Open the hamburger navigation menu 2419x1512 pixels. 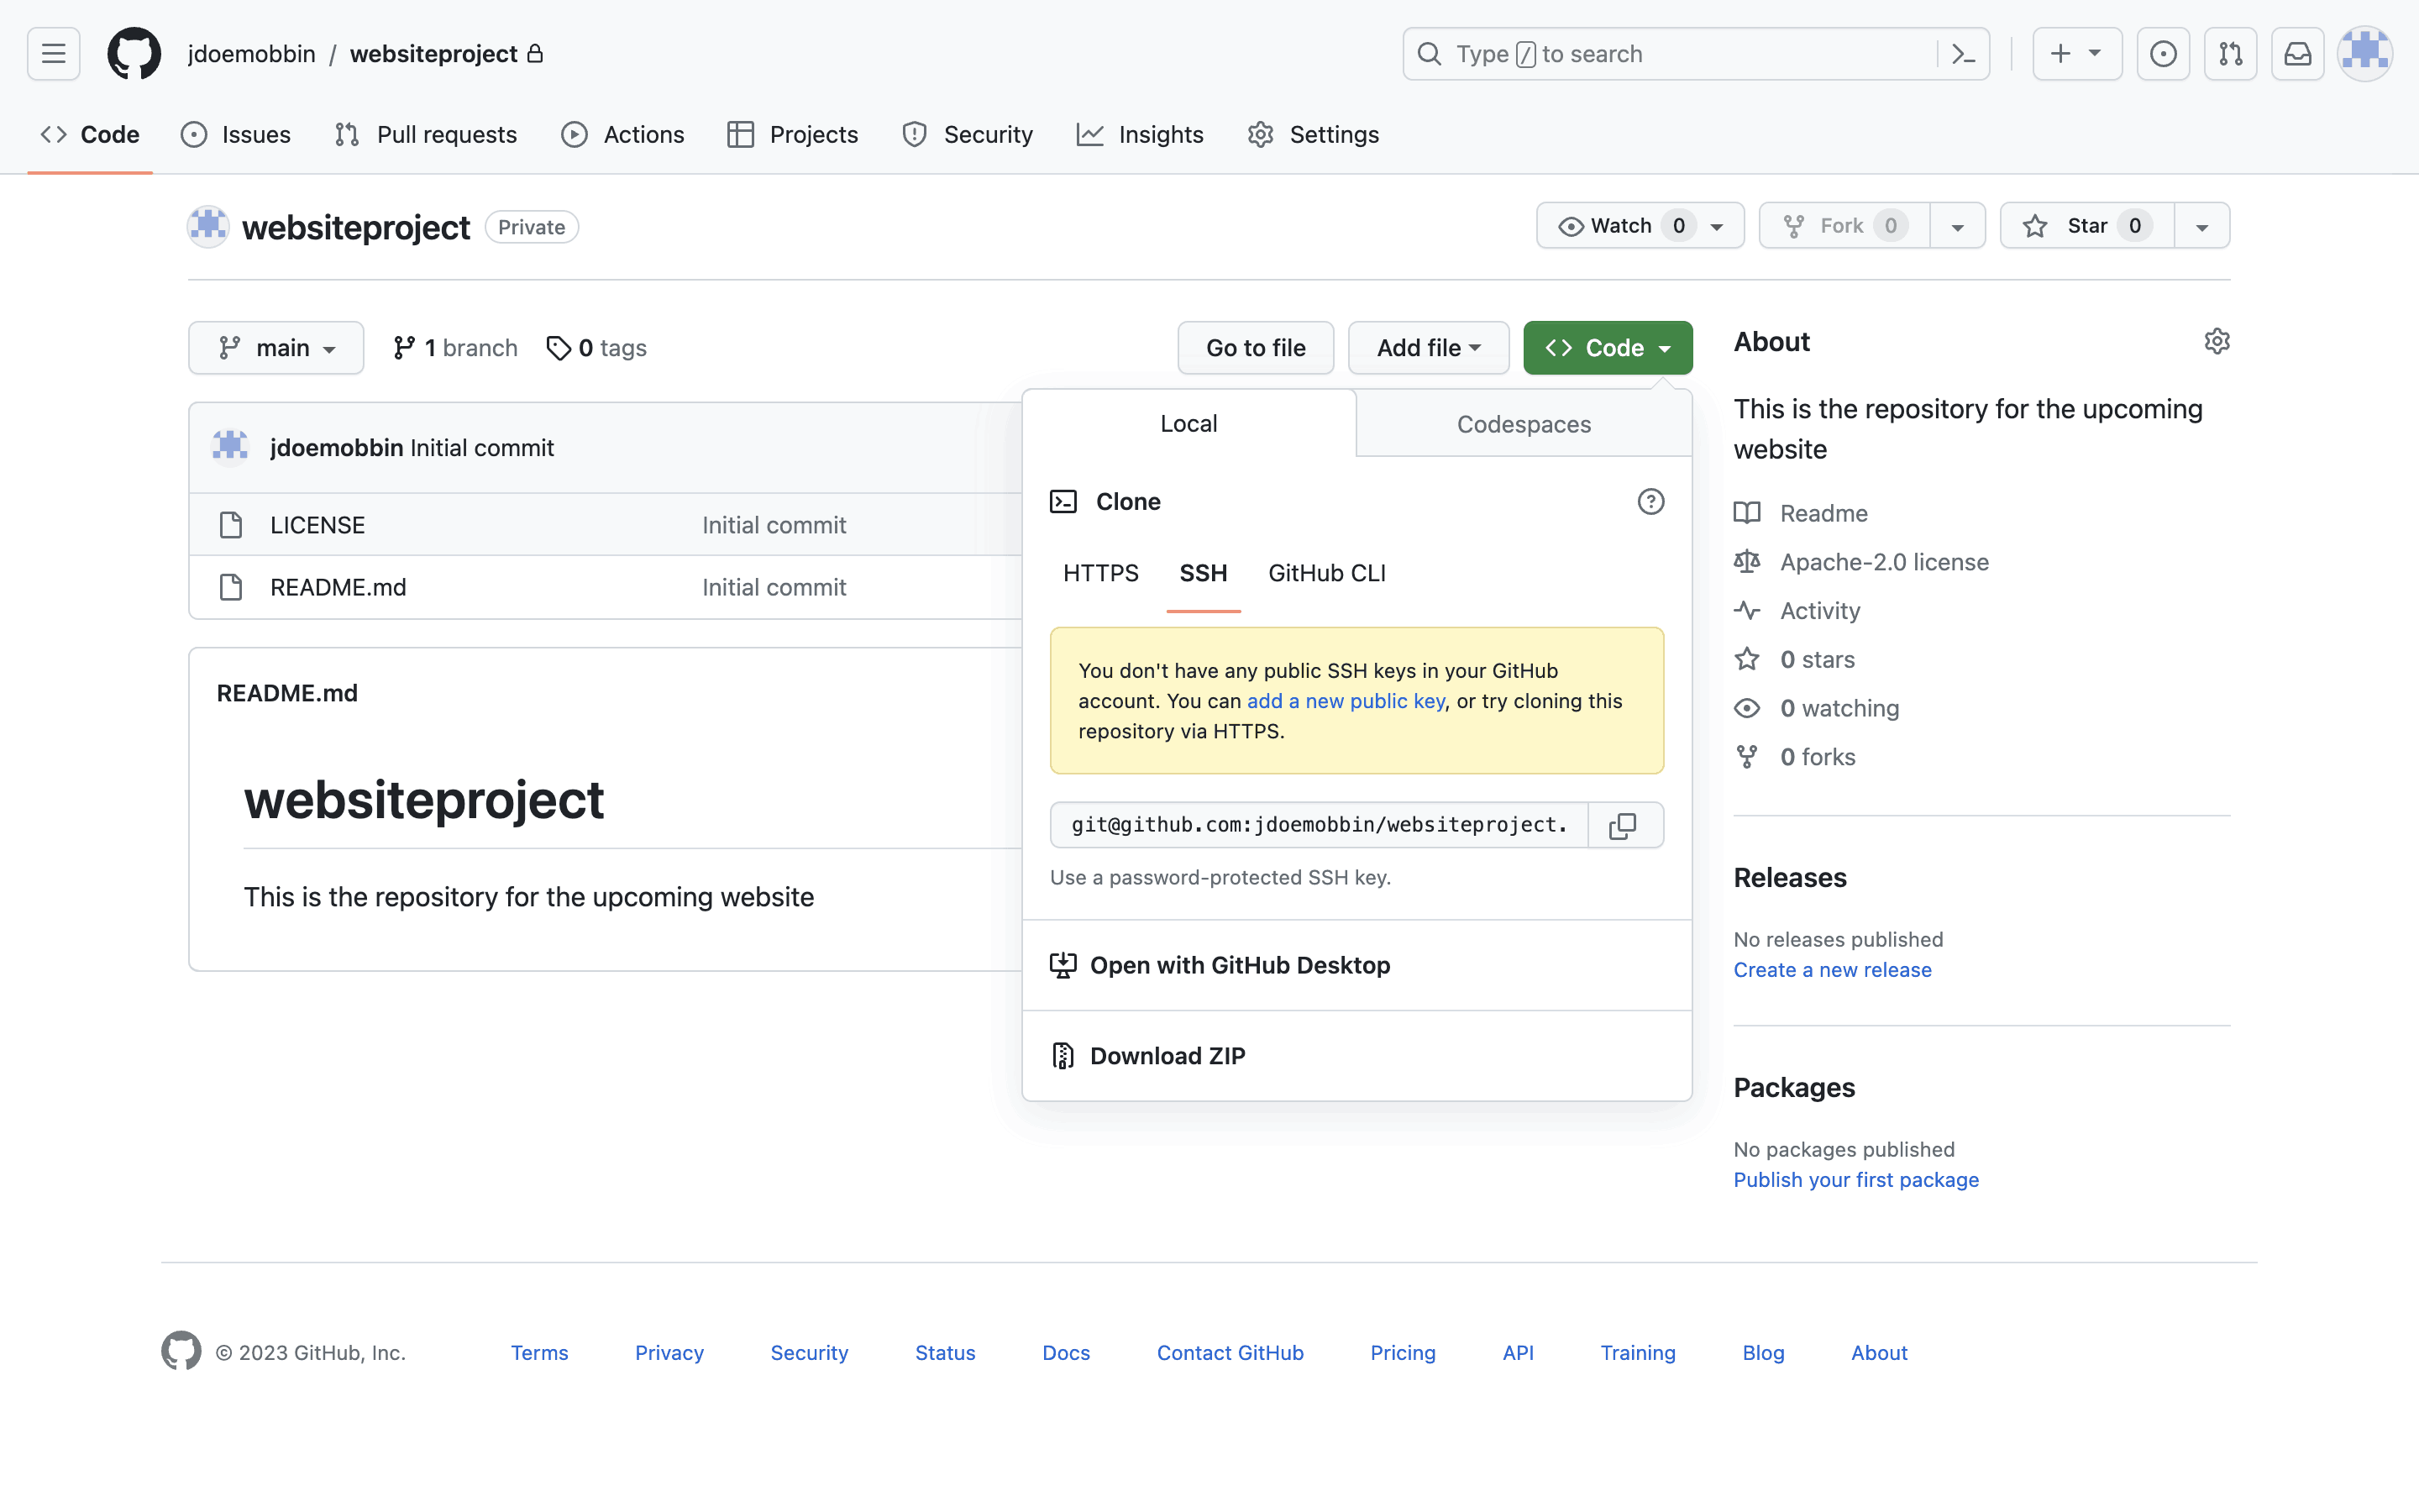coord(54,54)
